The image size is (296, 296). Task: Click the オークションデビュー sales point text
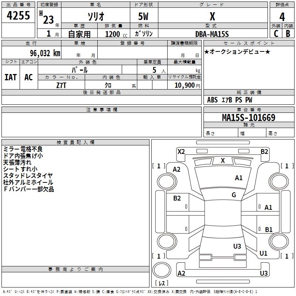point(237,52)
